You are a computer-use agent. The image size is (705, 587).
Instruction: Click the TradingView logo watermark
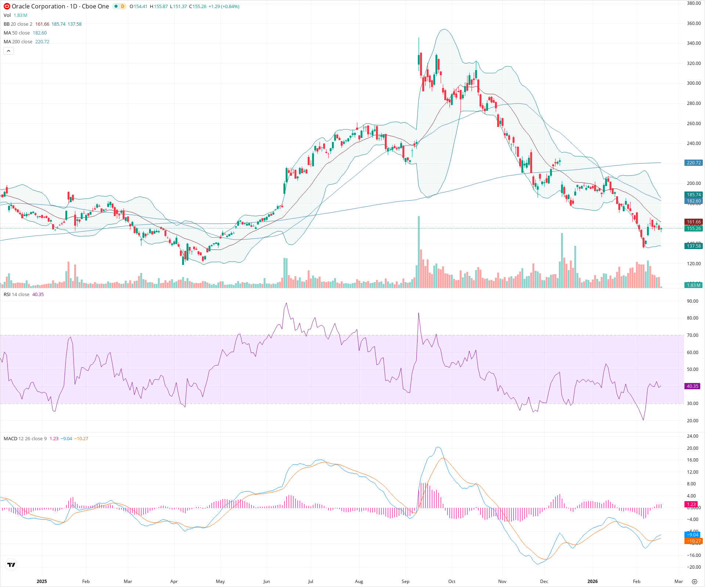coord(11,565)
